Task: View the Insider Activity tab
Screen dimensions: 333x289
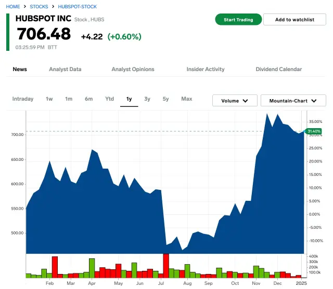Action: point(206,69)
